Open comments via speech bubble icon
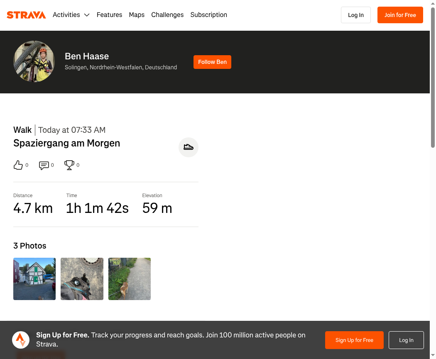Image resolution: width=436 pixels, height=359 pixels. [44, 165]
